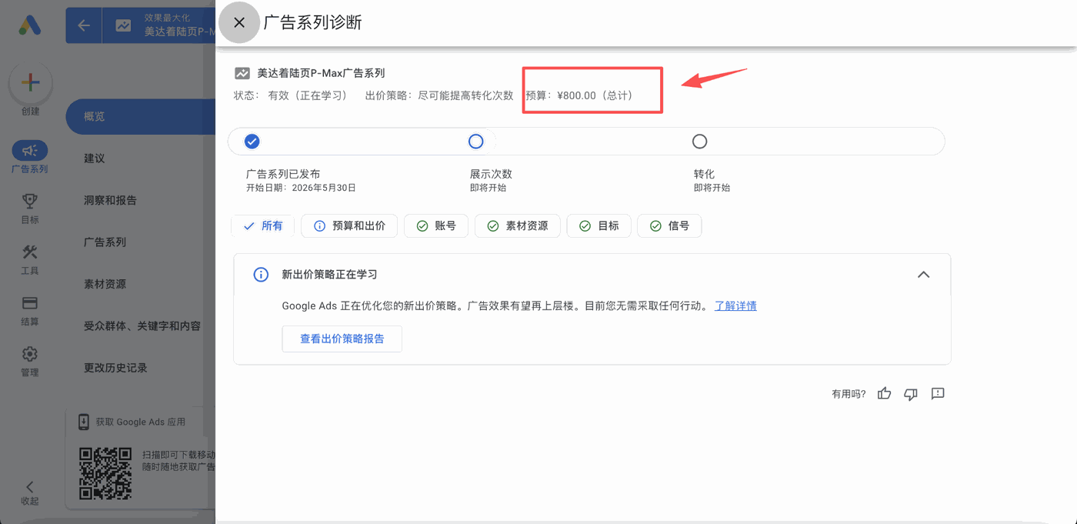
Task: Click 状态：有效（正在学习） text
Action: click(x=293, y=95)
